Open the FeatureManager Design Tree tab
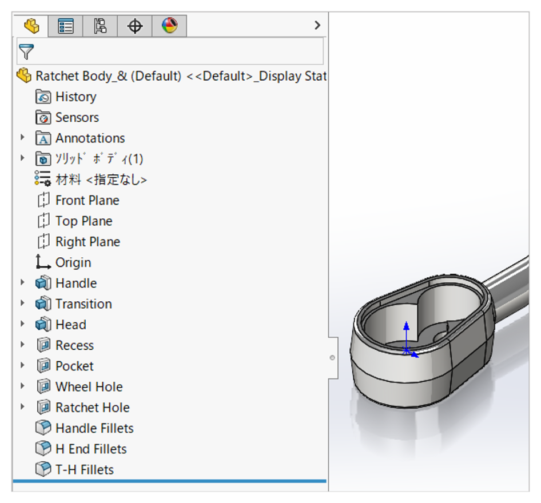This screenshot has height=503, width=541. (31, 26)
